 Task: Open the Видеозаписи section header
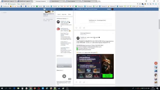pos(60,70)
